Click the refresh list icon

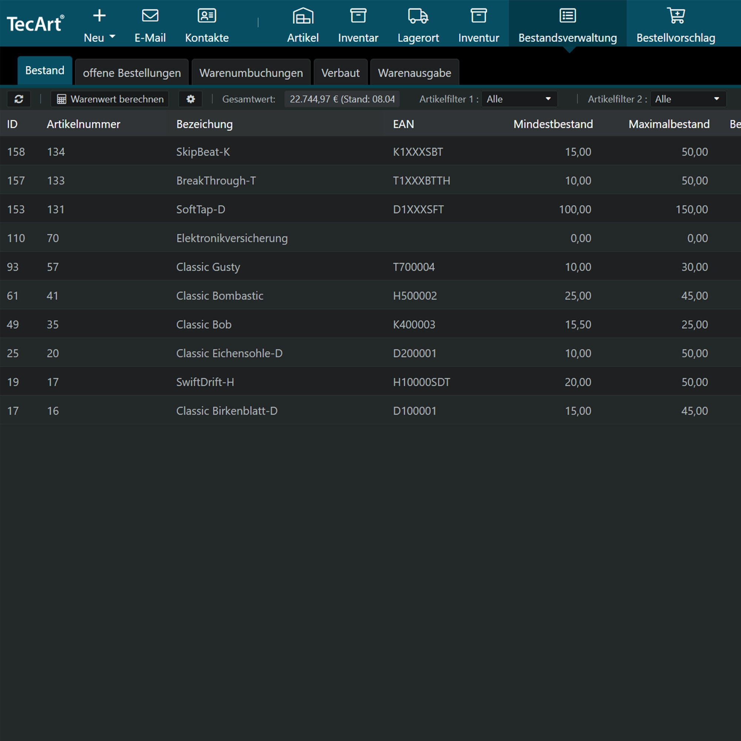19,99
